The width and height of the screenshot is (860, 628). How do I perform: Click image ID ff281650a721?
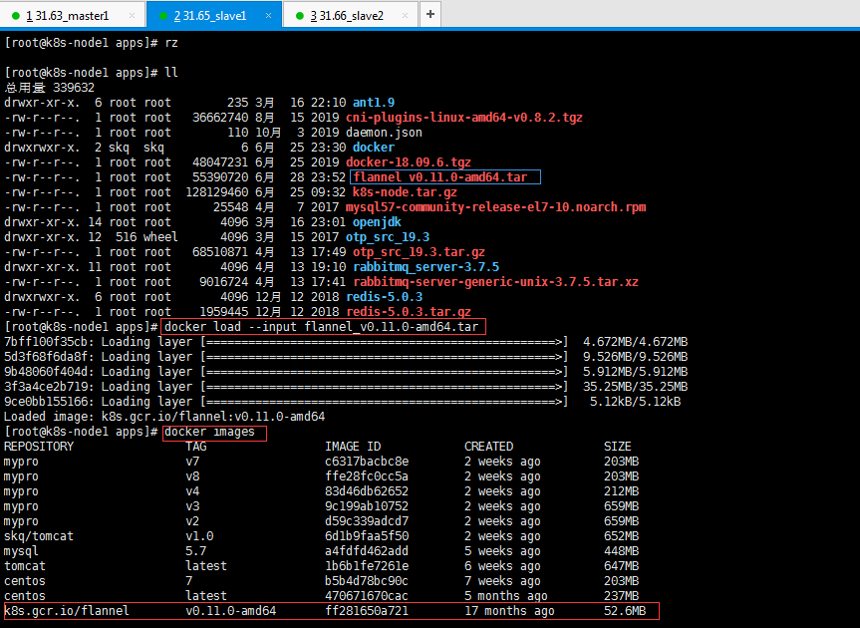(x=367, y=611)
